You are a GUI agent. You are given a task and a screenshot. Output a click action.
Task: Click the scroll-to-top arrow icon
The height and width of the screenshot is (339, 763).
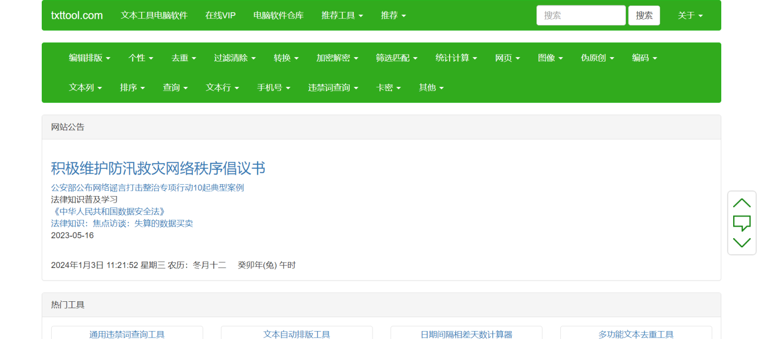pos(742,203)
